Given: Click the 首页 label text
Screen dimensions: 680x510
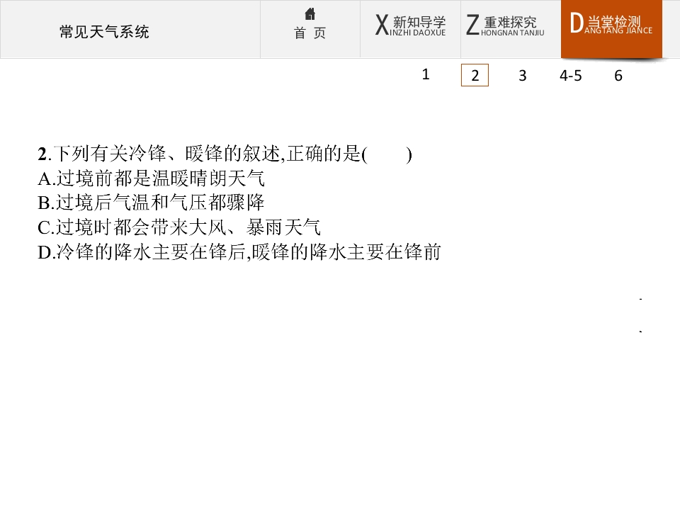Looking at the screenshot, I should point(310,33).
